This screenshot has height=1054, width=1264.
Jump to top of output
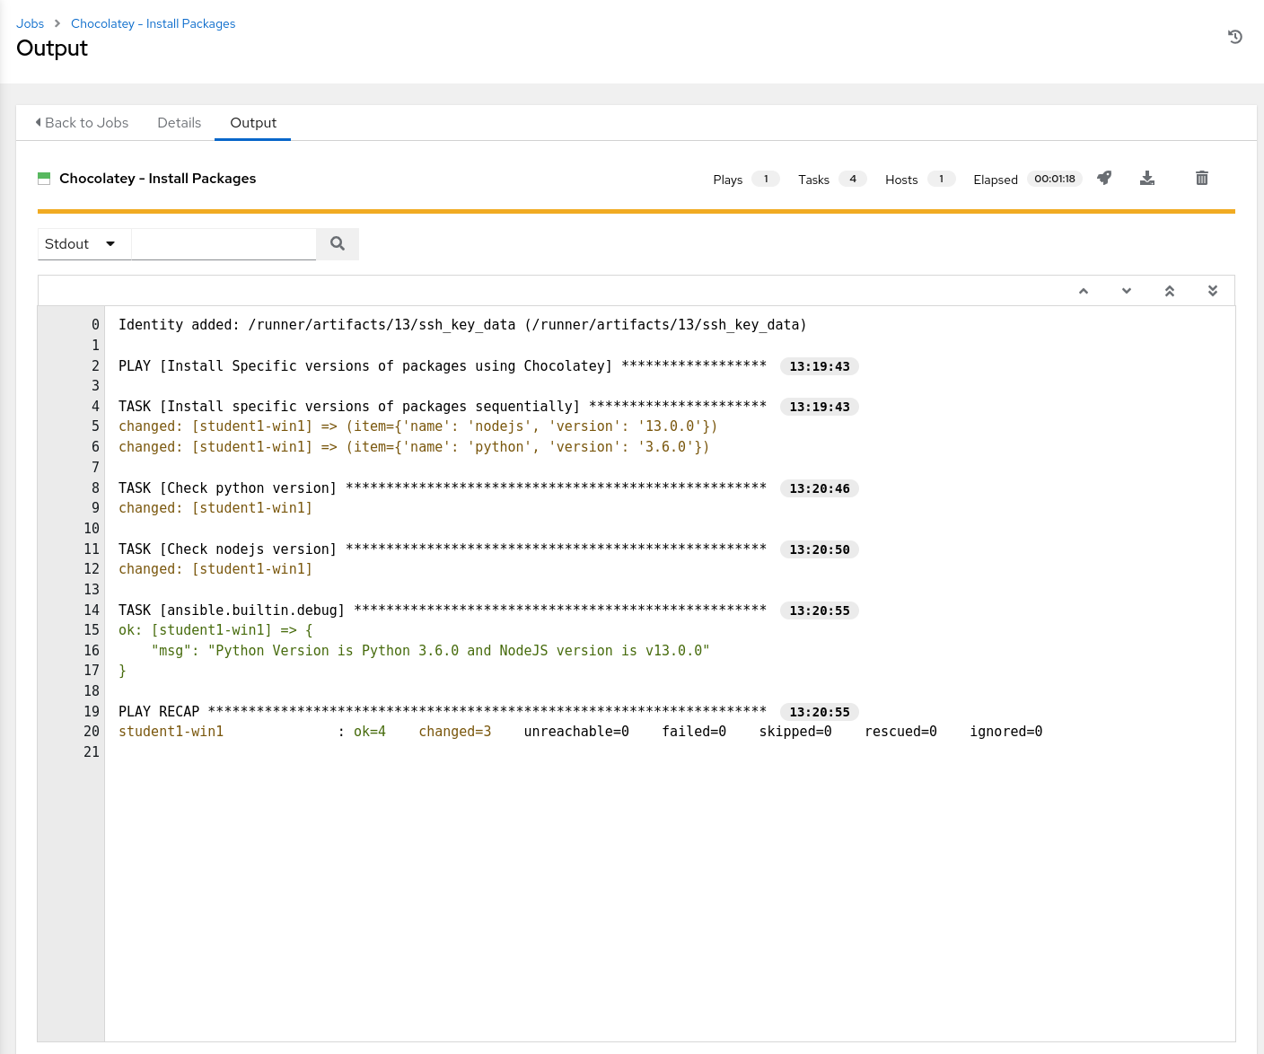[x=1170, y=291]
